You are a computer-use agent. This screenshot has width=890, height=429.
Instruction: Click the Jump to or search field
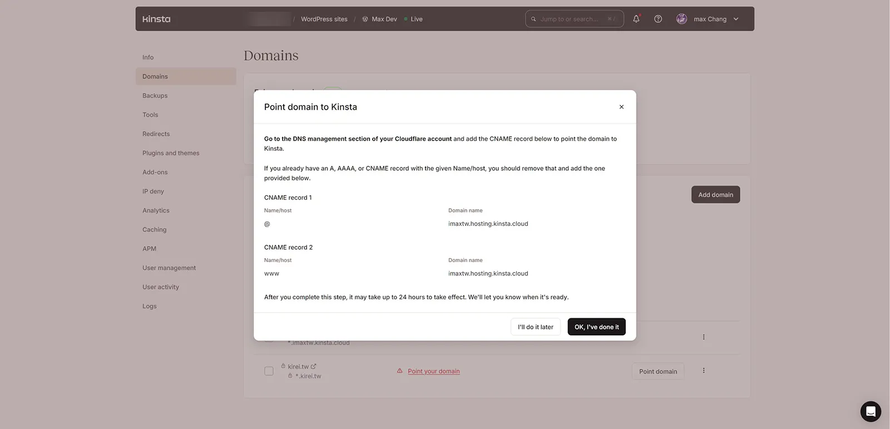(x=575, y=19)
